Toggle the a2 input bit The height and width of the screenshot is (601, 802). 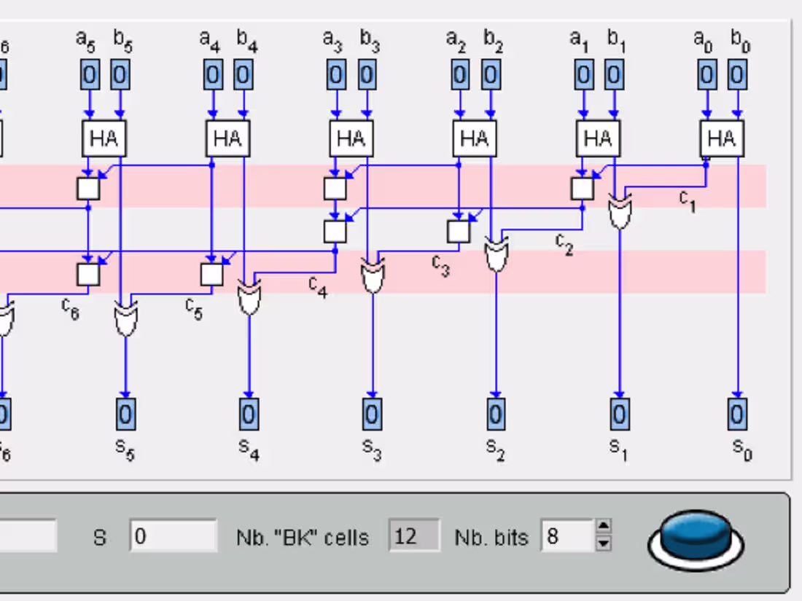coord(460,74)
